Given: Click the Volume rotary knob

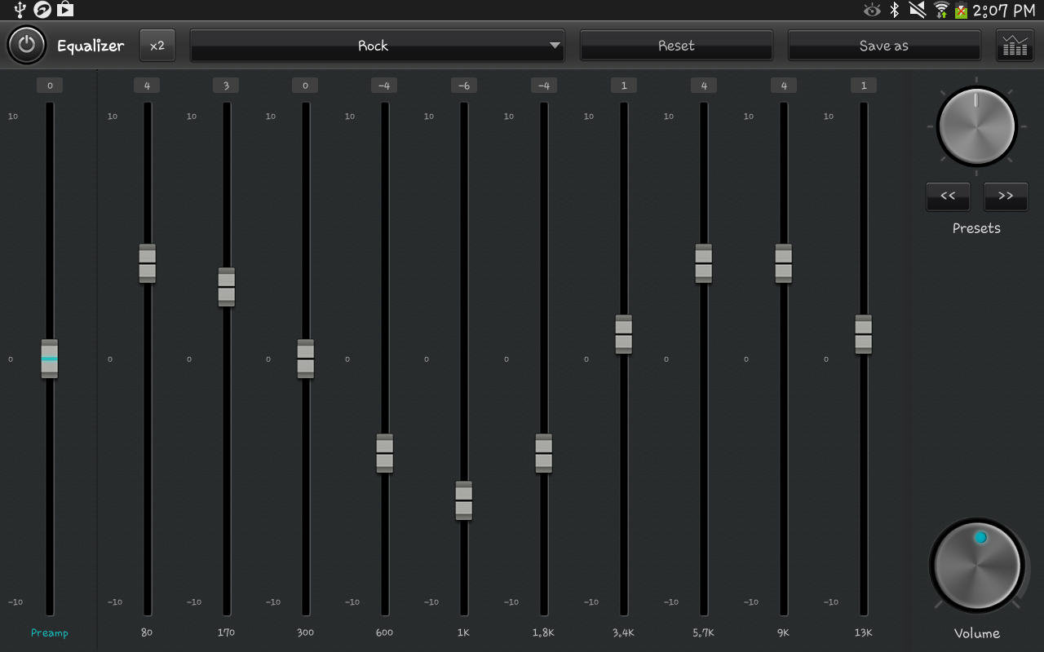Looking at the screenshot, I should click(977, 566).
